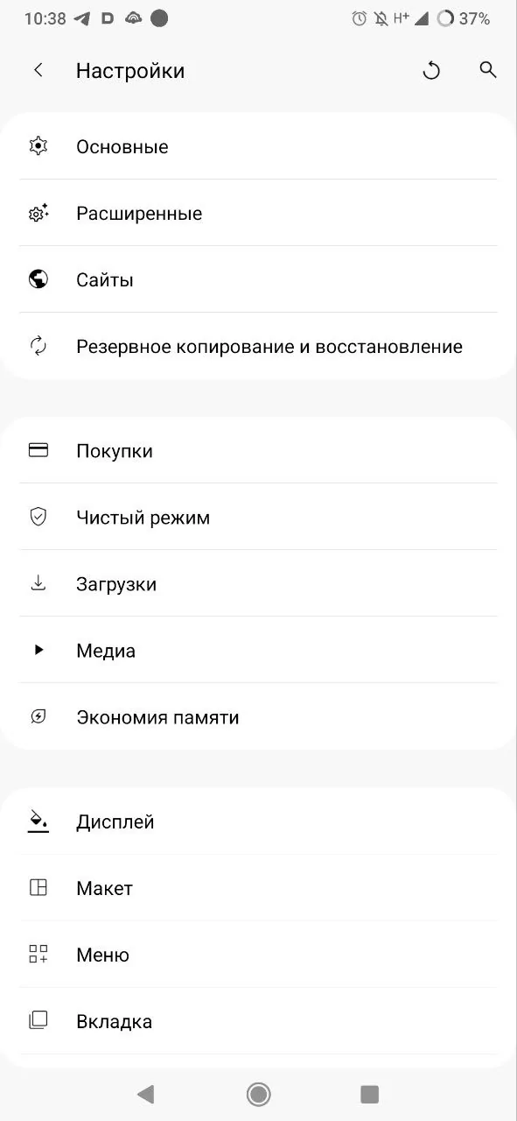Viewport: 517px width, 1121px height.
Task: Open the search magnifier icon
Action: click(488, 70)
